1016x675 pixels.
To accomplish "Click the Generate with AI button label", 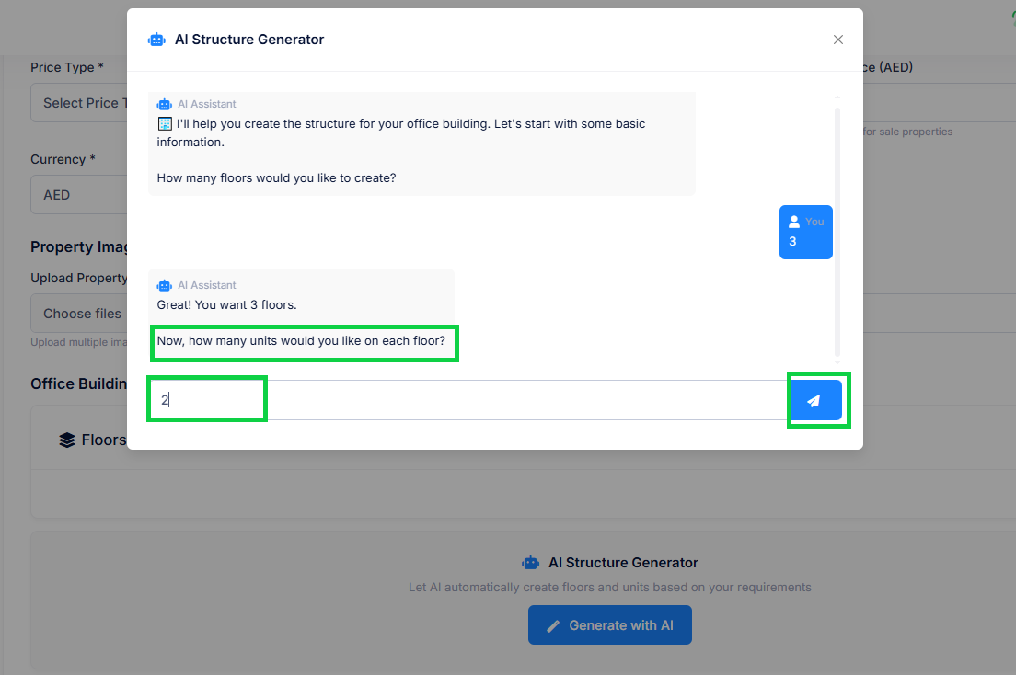I will click(621, 625).
